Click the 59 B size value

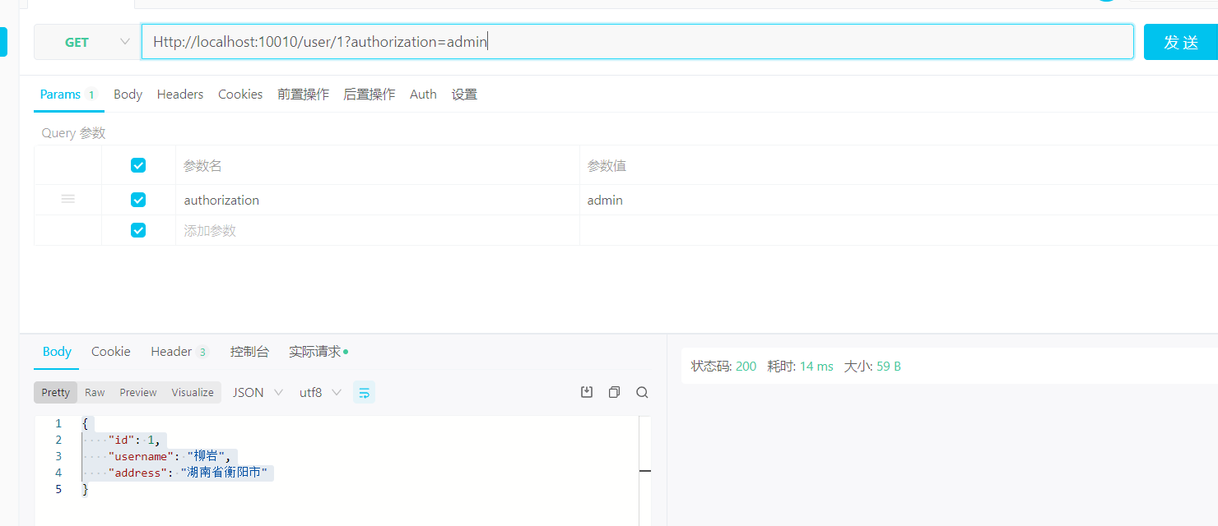(x=889, y=367)
